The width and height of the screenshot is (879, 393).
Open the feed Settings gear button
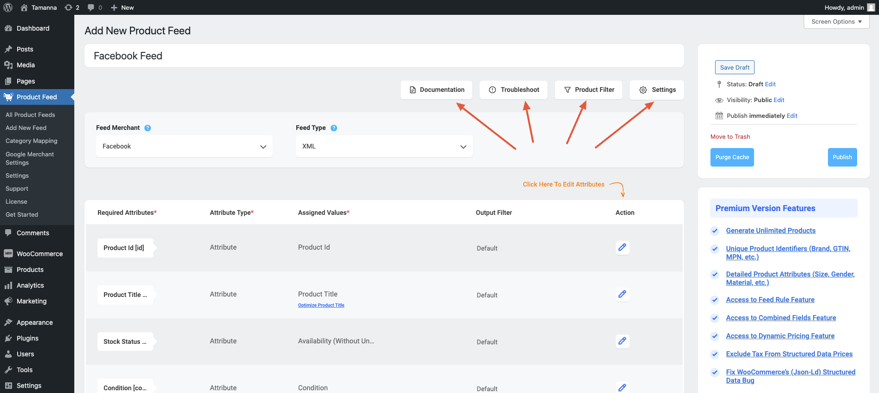tap(657, 90)
